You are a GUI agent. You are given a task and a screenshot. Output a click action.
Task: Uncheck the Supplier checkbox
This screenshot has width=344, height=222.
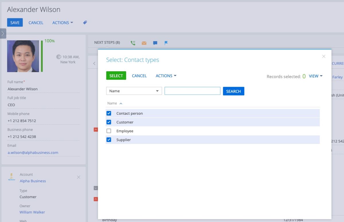point(109,140)
